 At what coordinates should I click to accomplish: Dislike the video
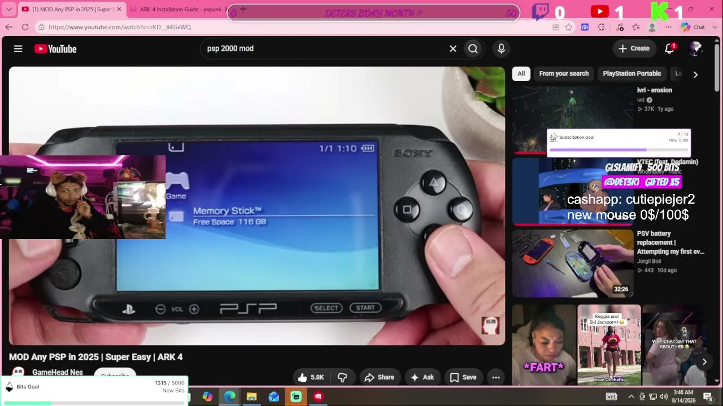(x=342, y=377)
